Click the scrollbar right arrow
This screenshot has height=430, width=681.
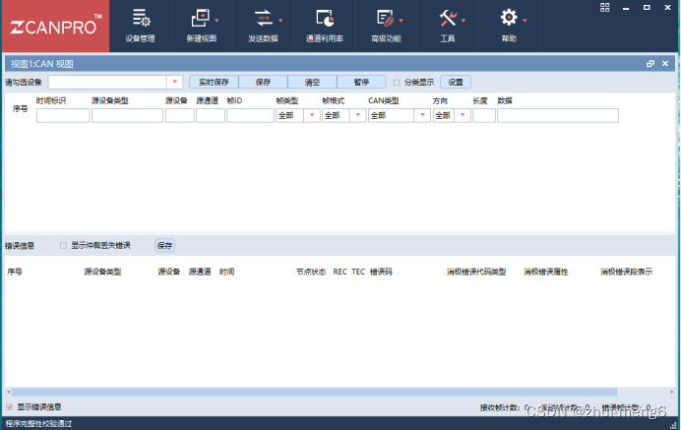pos(673,393)
